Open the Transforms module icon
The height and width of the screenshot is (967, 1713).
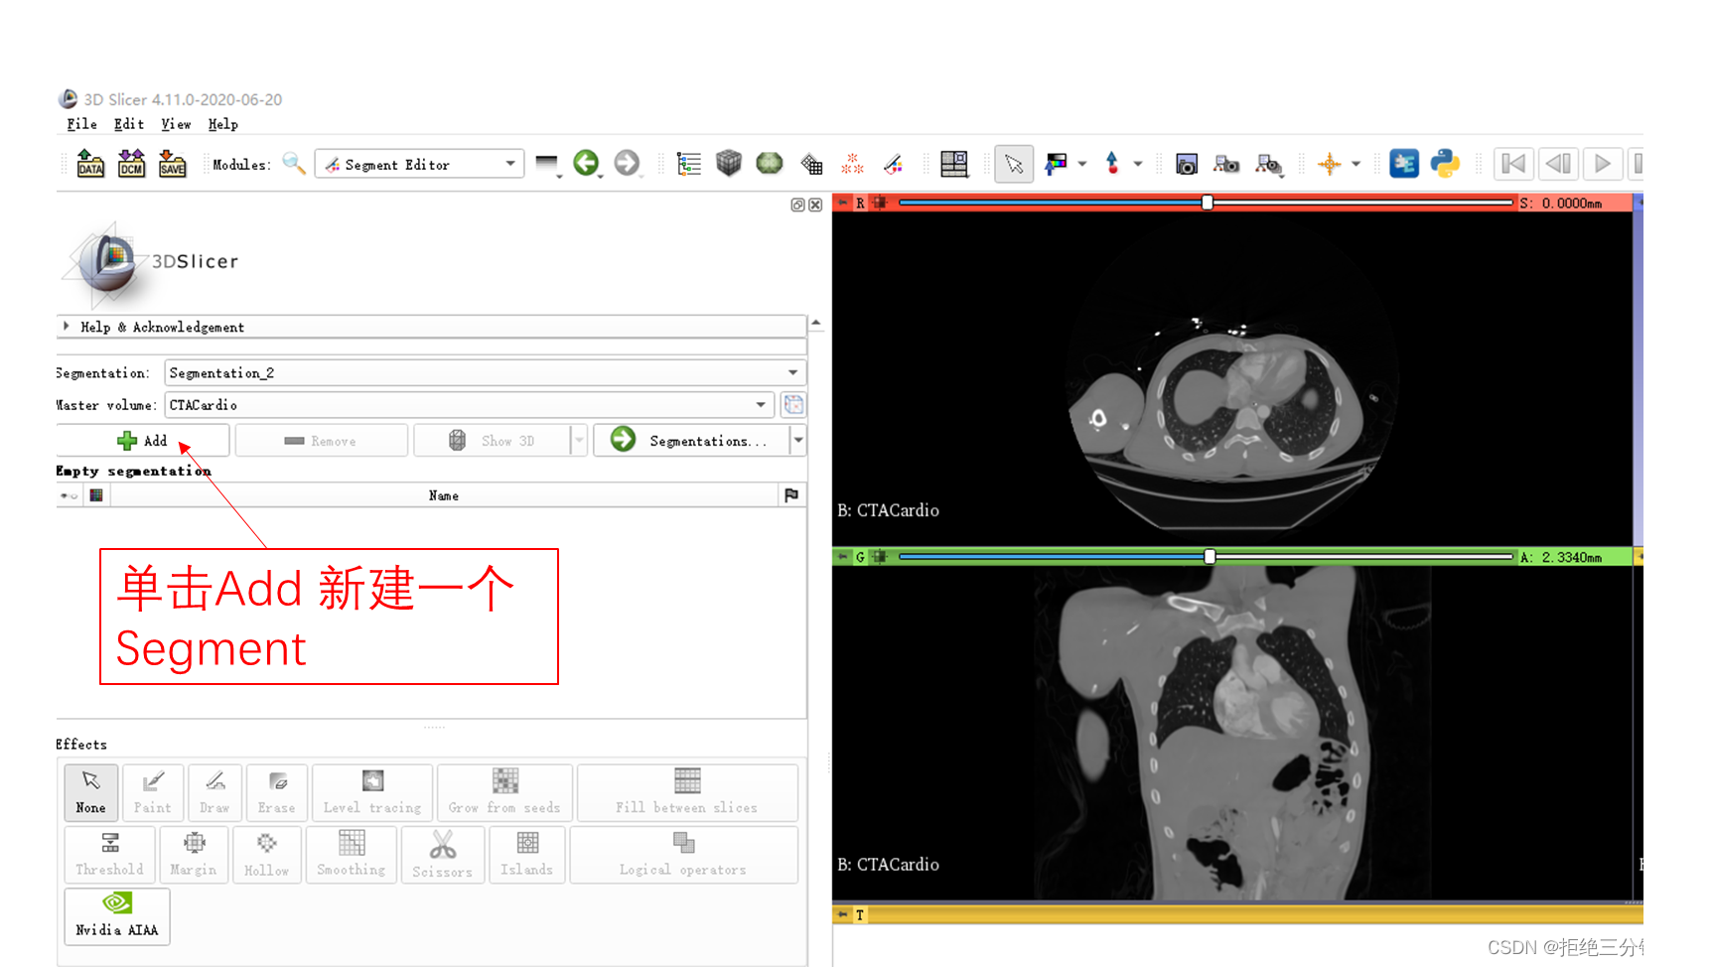click(811, 164)
